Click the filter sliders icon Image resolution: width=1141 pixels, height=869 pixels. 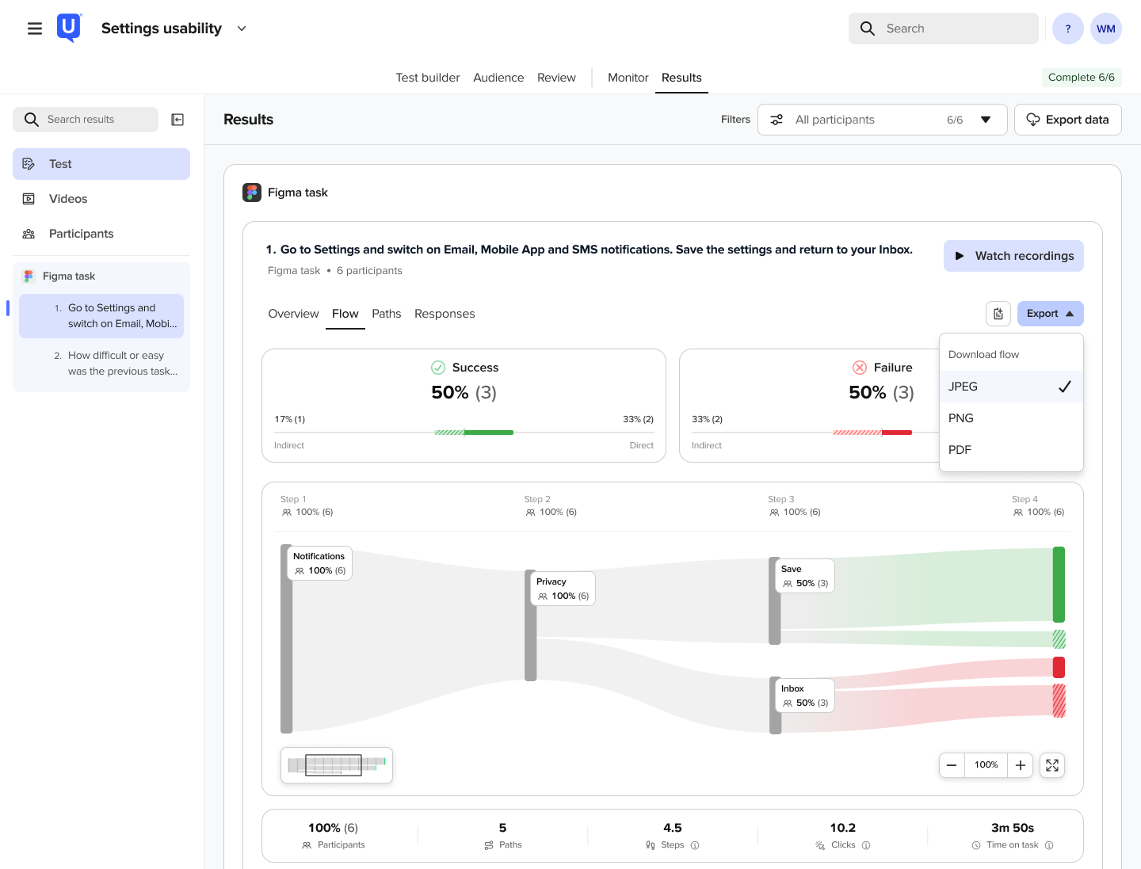[x=777, y=120]
